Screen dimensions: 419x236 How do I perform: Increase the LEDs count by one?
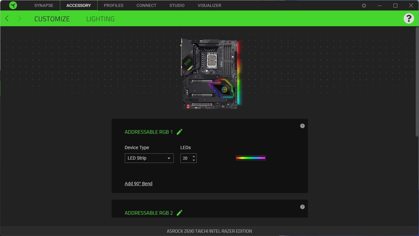194,156
